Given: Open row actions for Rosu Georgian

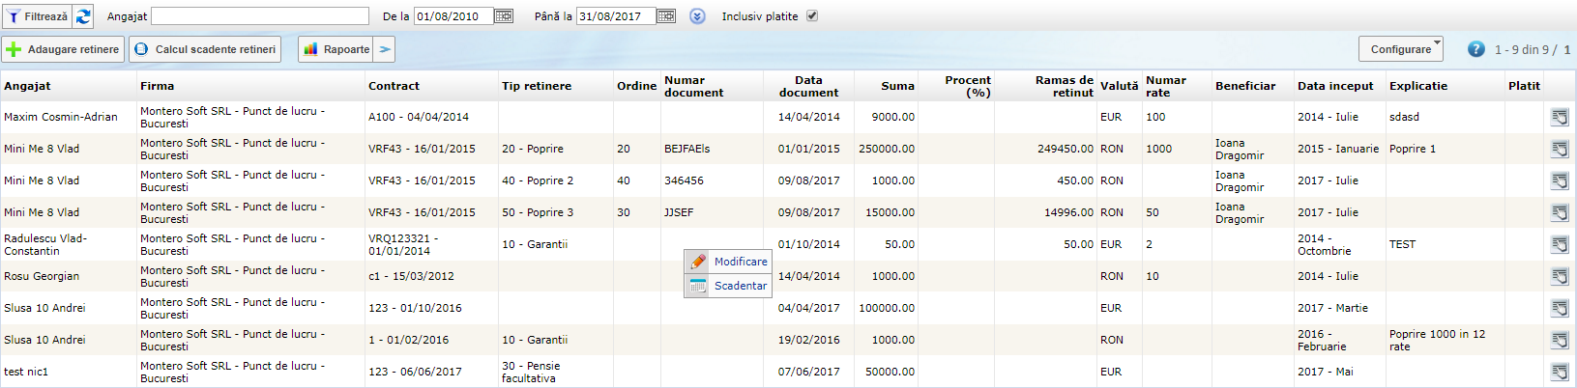Looking at the screenshot, I should pos(1559,277).
